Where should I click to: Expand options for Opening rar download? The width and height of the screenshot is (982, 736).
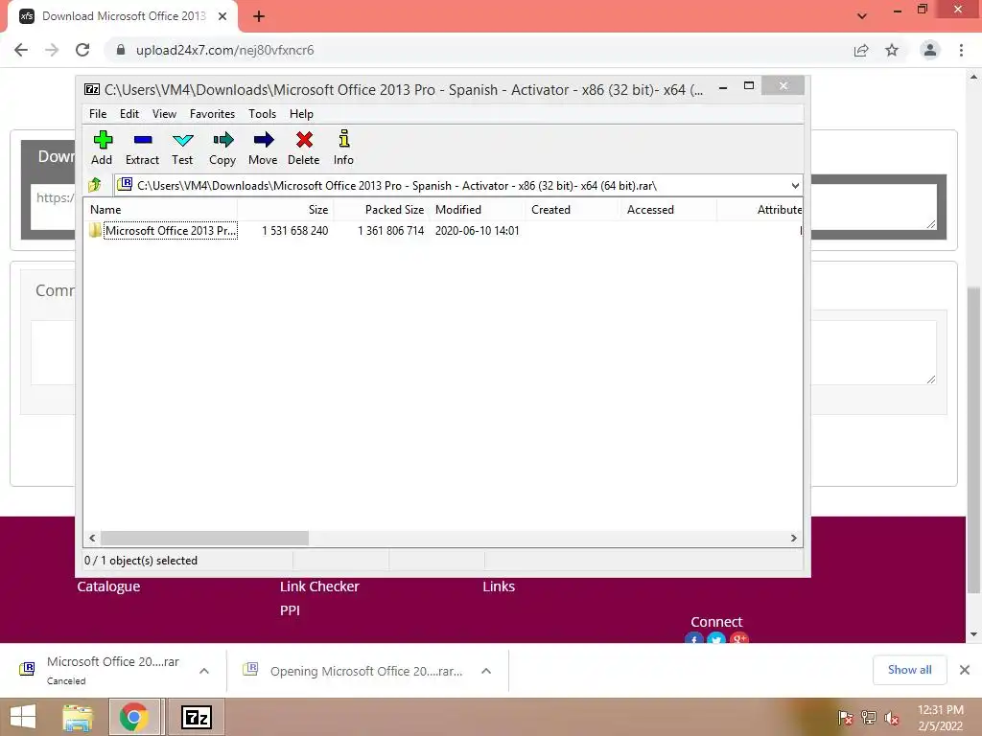[x=486, y=671]
